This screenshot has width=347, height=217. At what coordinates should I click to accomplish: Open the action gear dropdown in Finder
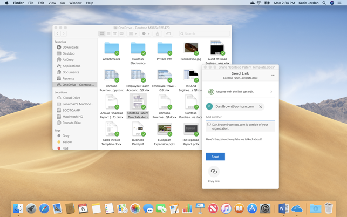pos(146,33)
